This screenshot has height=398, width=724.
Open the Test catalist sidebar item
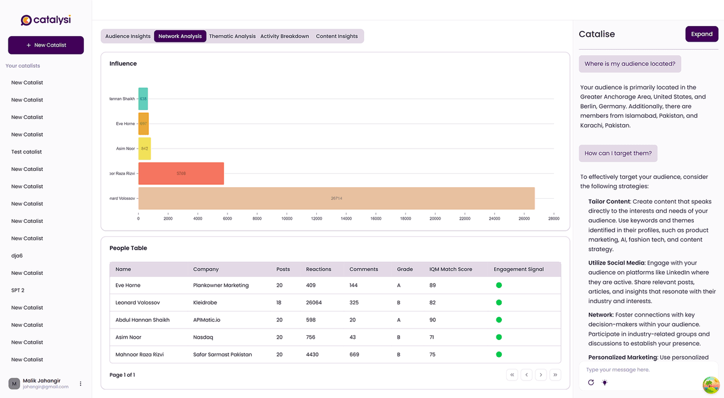pyautogui.click(x=27, y=152)
